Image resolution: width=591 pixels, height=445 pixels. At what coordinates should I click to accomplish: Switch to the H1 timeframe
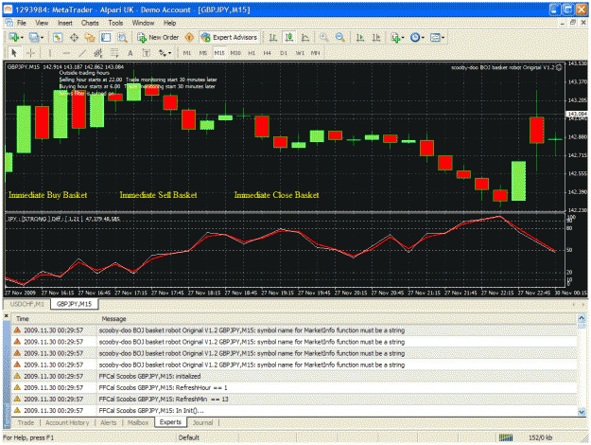click(x=252, y=53)
